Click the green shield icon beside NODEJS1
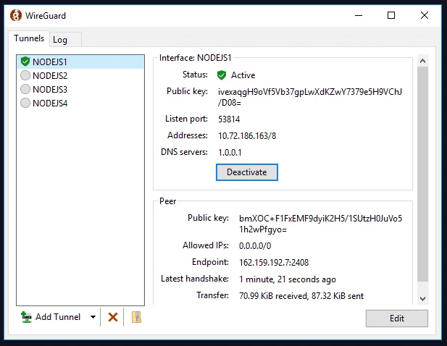 pyautogui.click(x=25, y=62)
